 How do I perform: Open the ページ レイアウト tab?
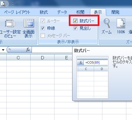[x=17, y=12]
